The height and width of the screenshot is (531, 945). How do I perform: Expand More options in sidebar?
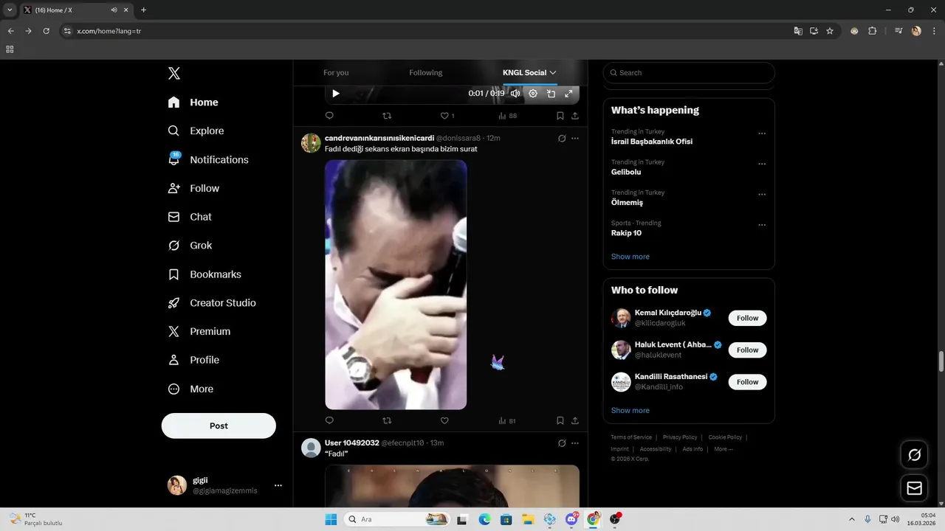click(190, 389)
